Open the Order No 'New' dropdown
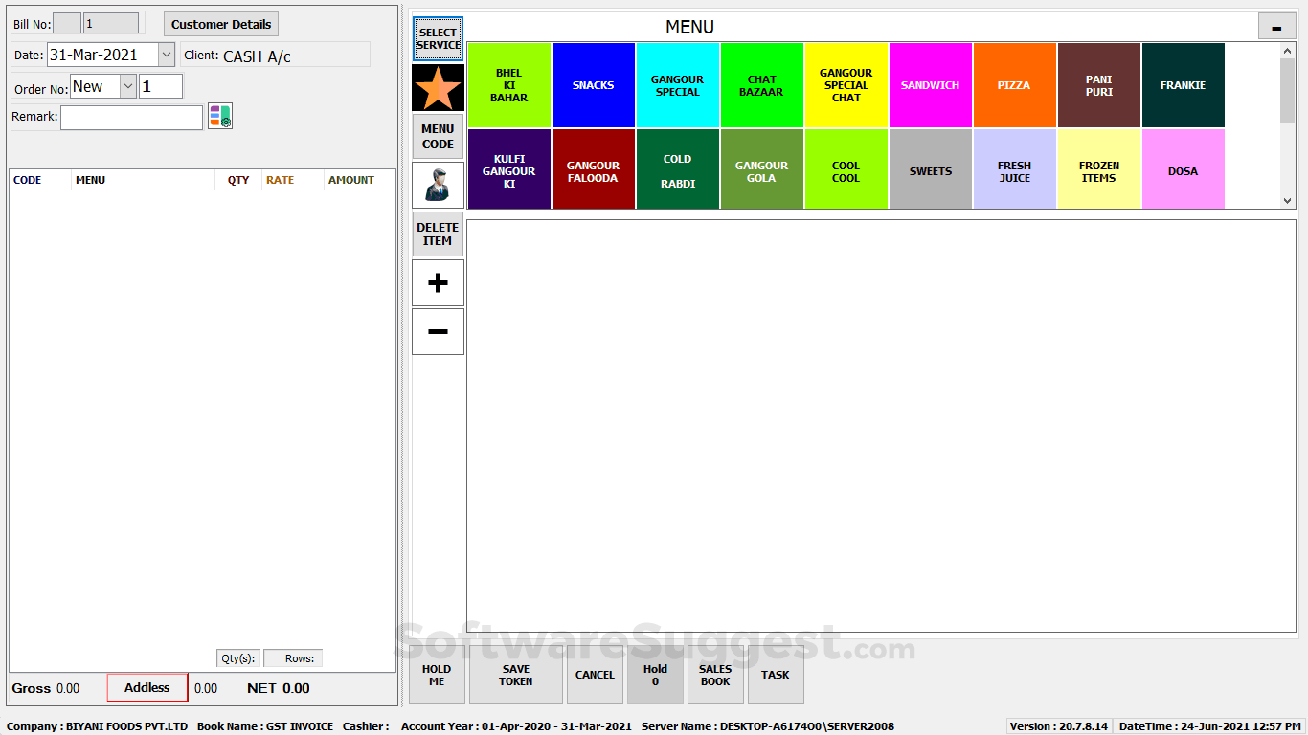This screenshot has height=735, width=1308. (x=125, y=85)
